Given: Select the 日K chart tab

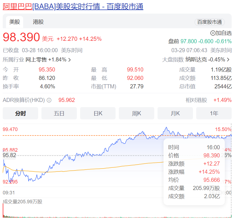Looking at the screenshot, I should pos(98,113).
